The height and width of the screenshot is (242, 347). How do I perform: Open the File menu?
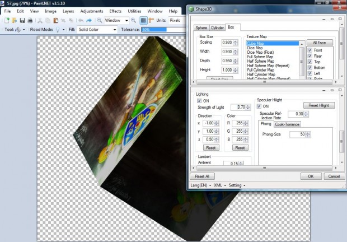(x=7, y=11)
